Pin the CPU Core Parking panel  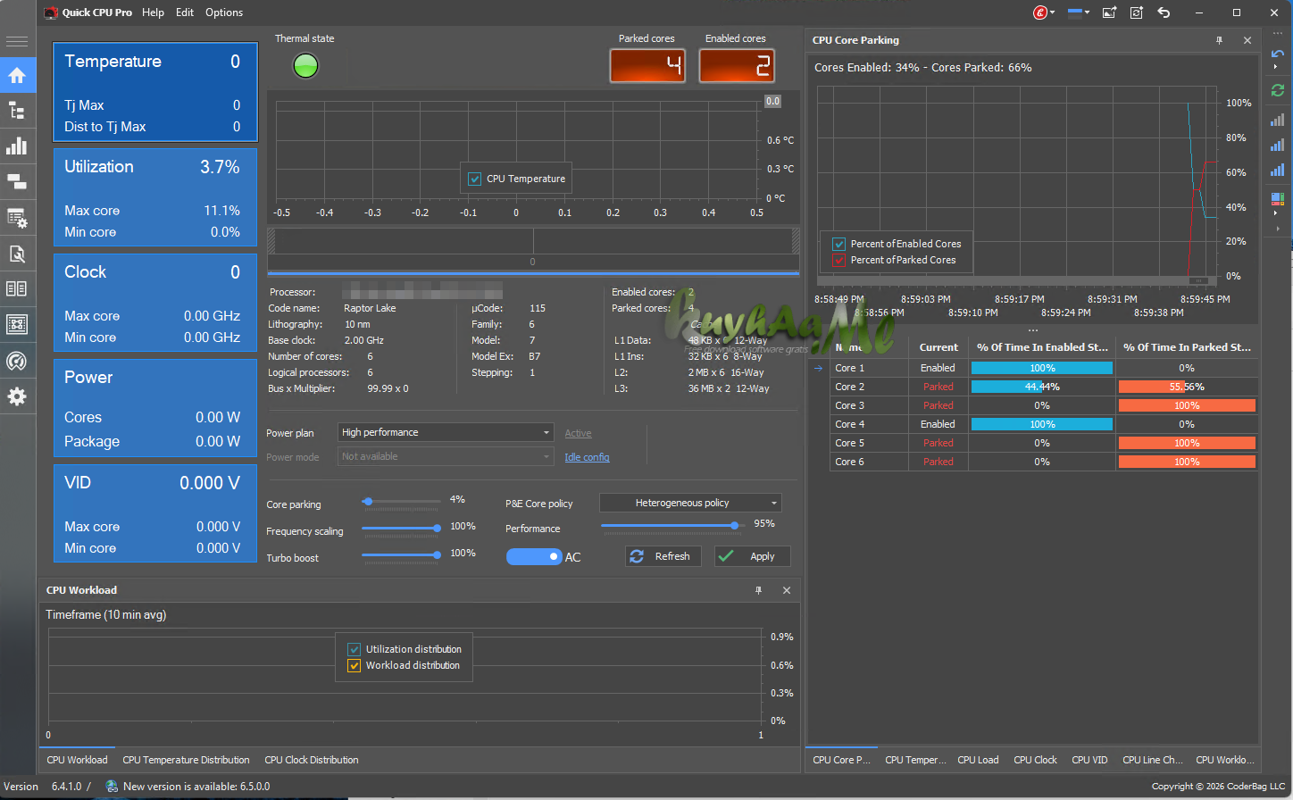click(1220, 40)
